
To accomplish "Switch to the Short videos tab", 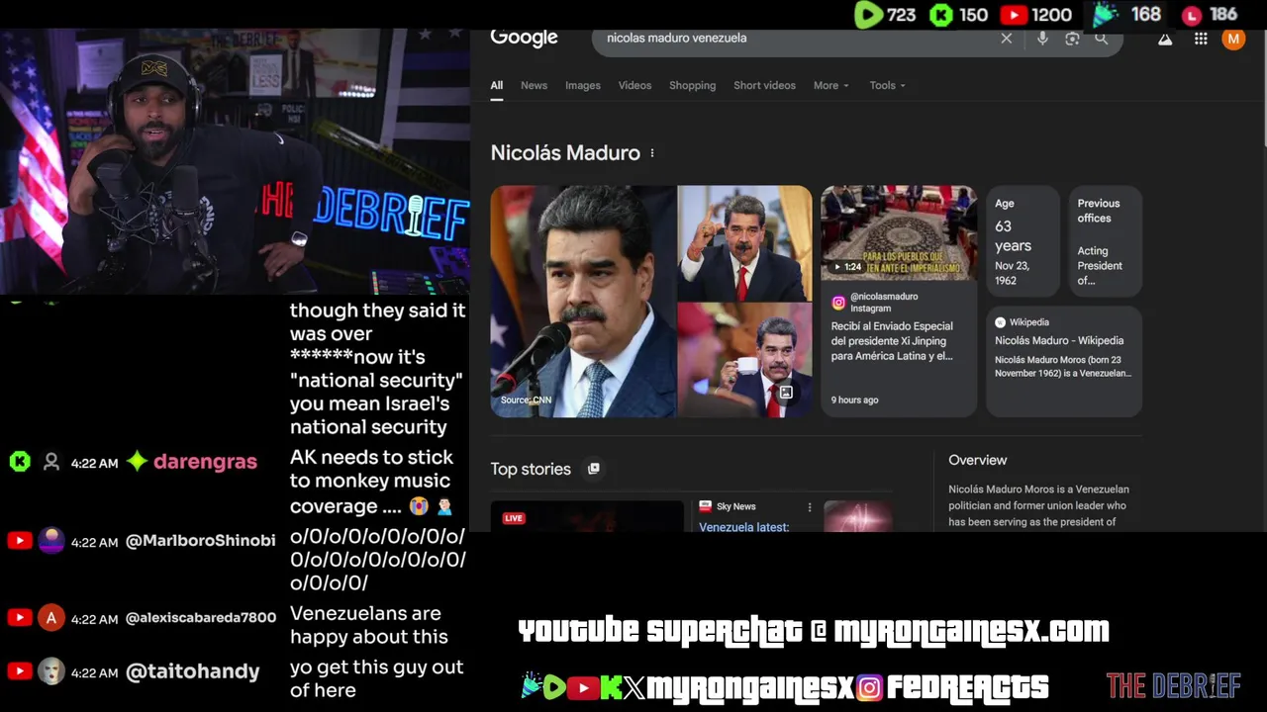I will click(x=764, y=86).
